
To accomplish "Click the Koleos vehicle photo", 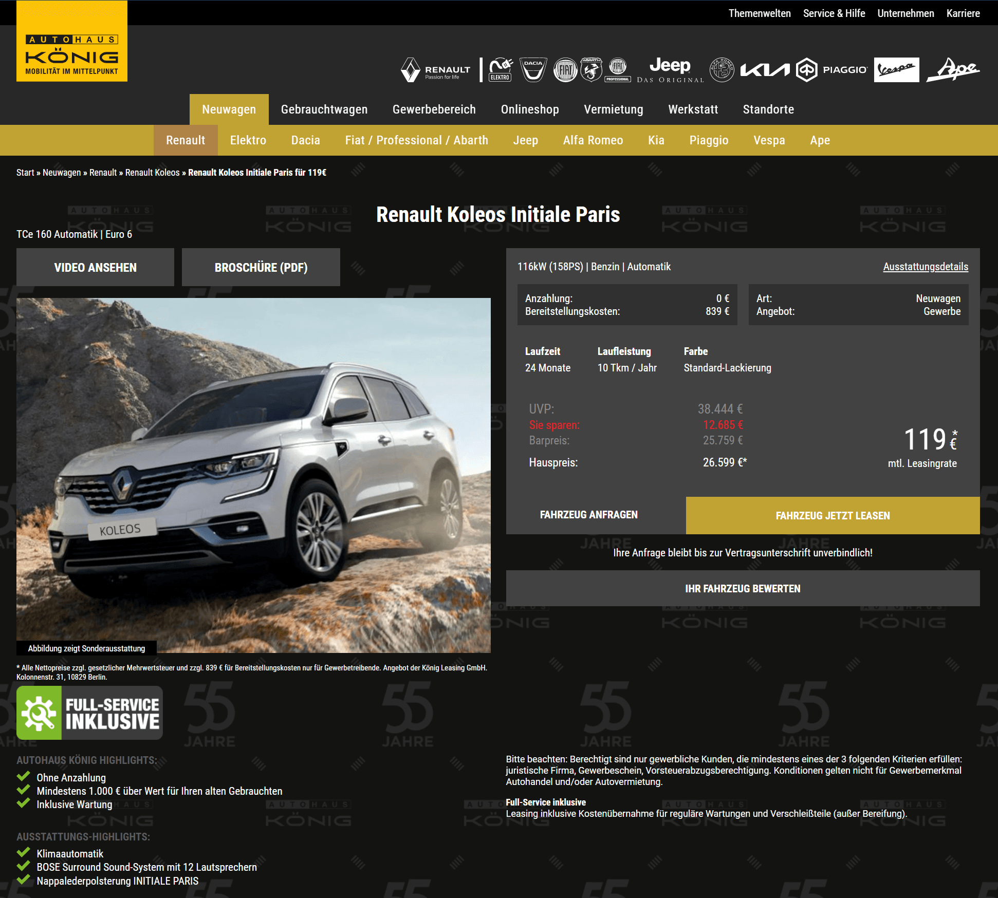I will coord(253,475).
